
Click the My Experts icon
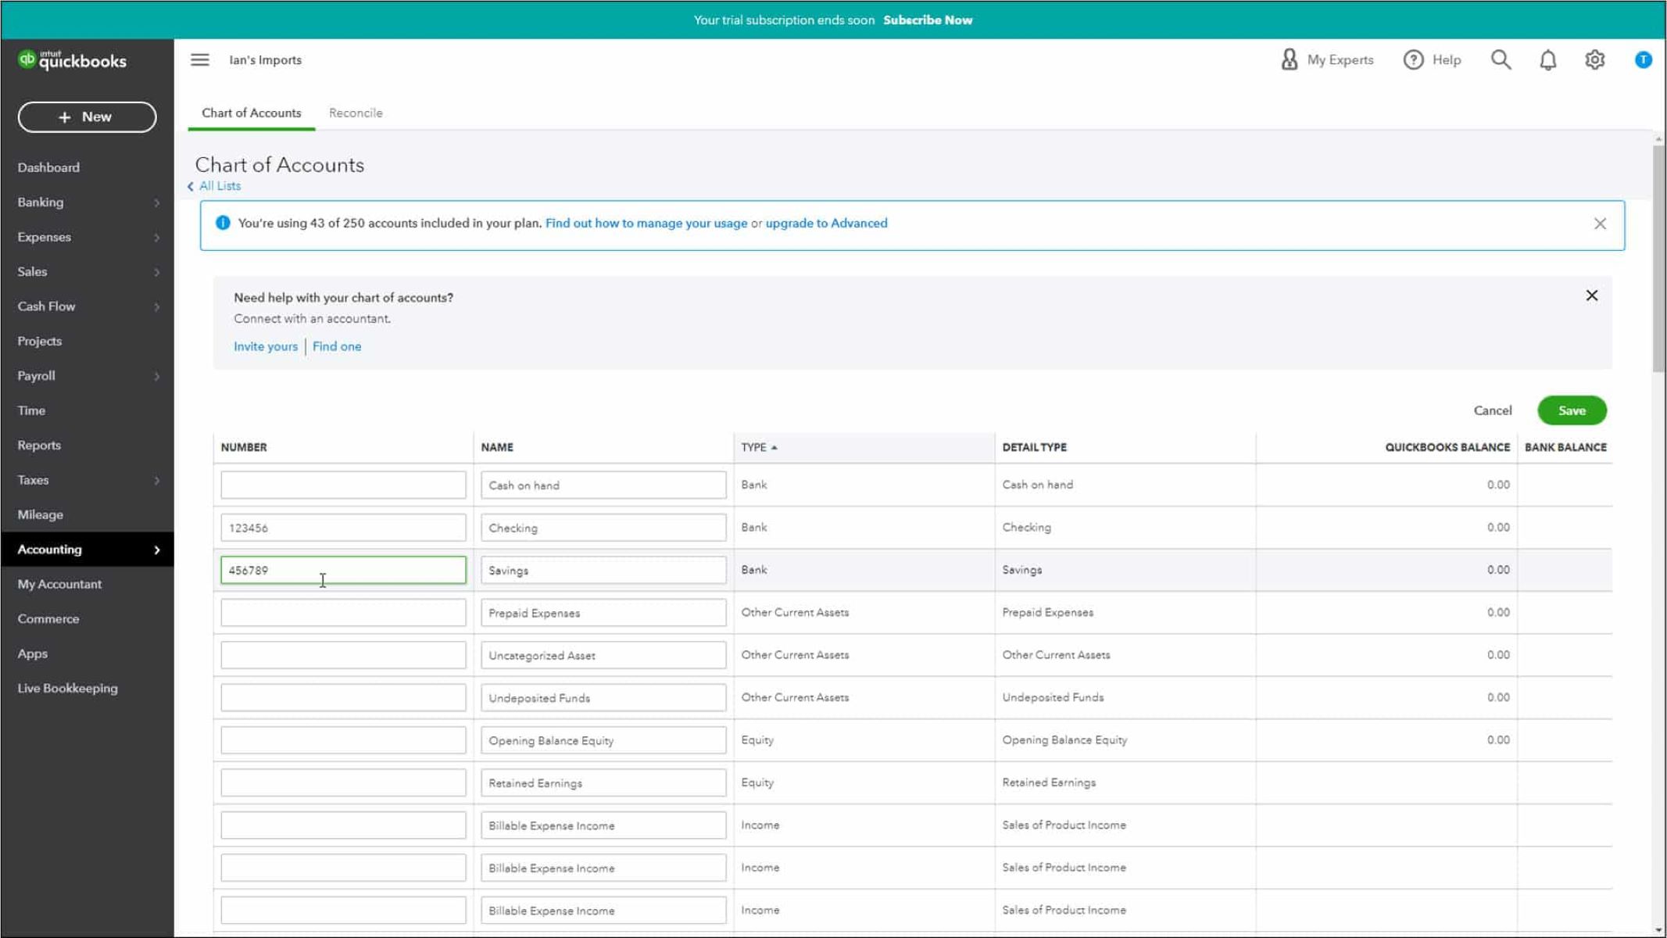(x=1289, y=60)
